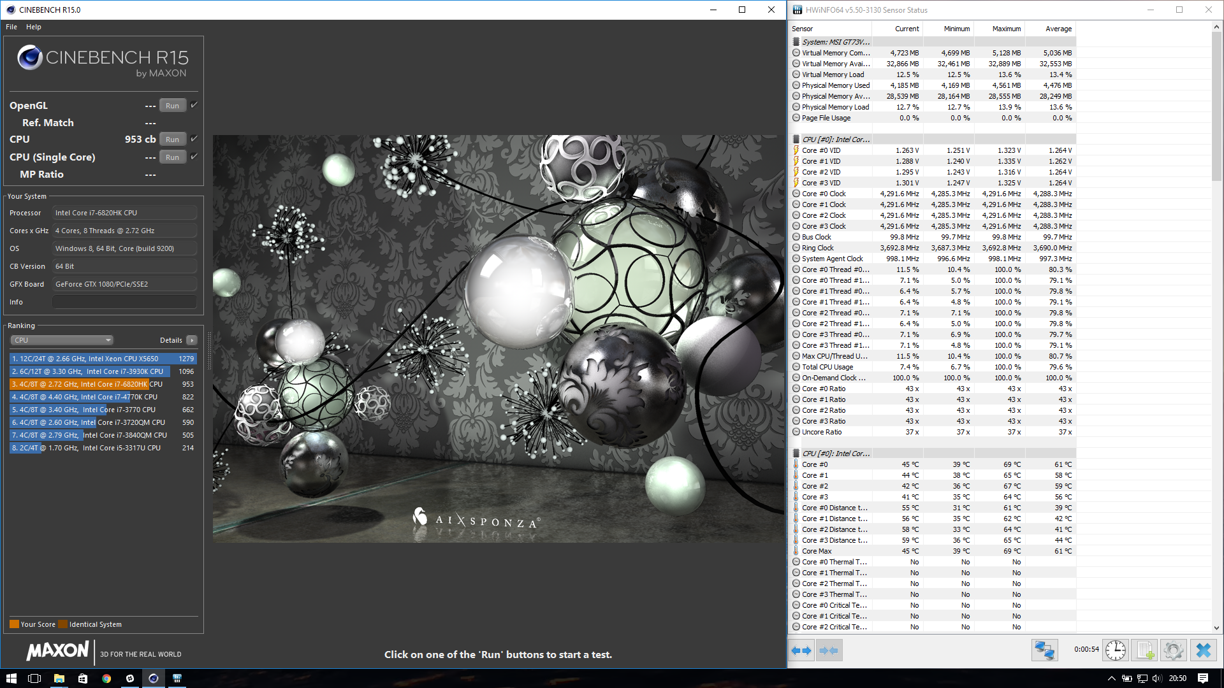Start logging with the sheet-plus icon
The image size is (1224, 688).
(x=1144, y=650)
